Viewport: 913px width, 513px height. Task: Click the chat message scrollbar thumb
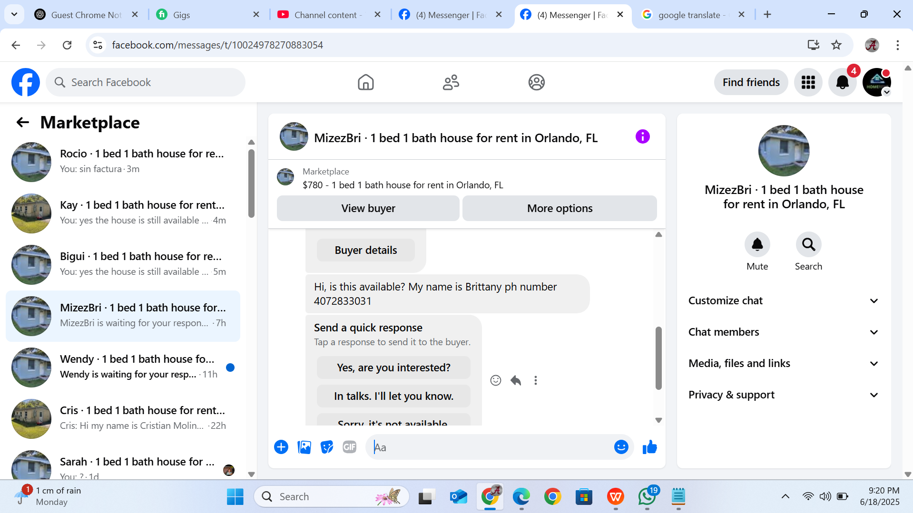tap(658, 358)
